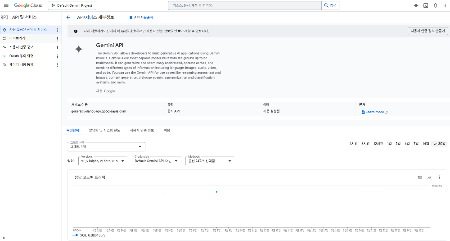
Task: Switch to the 비용 tab
Action: 167,130
